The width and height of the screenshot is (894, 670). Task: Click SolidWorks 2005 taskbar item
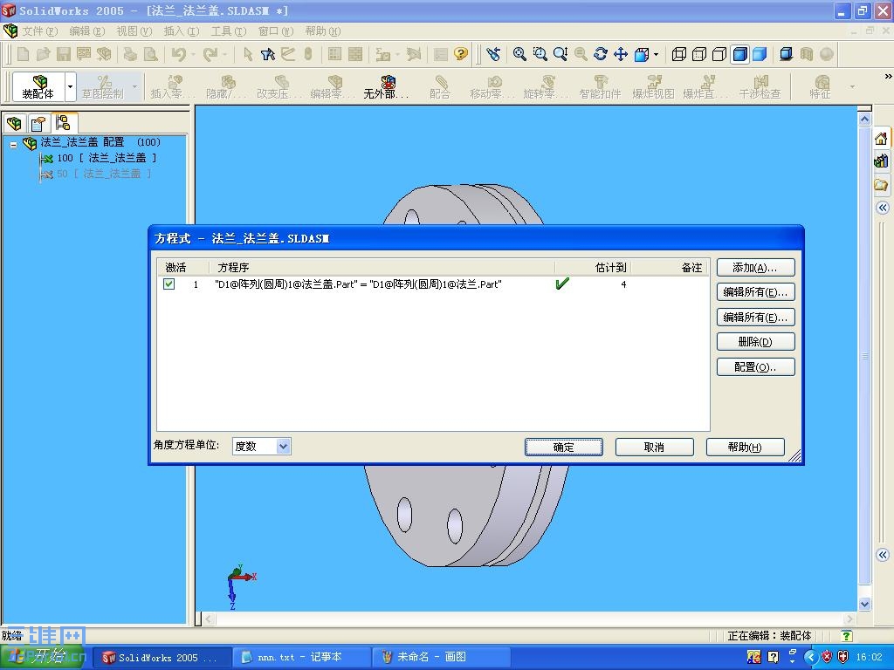coord(161,658)
